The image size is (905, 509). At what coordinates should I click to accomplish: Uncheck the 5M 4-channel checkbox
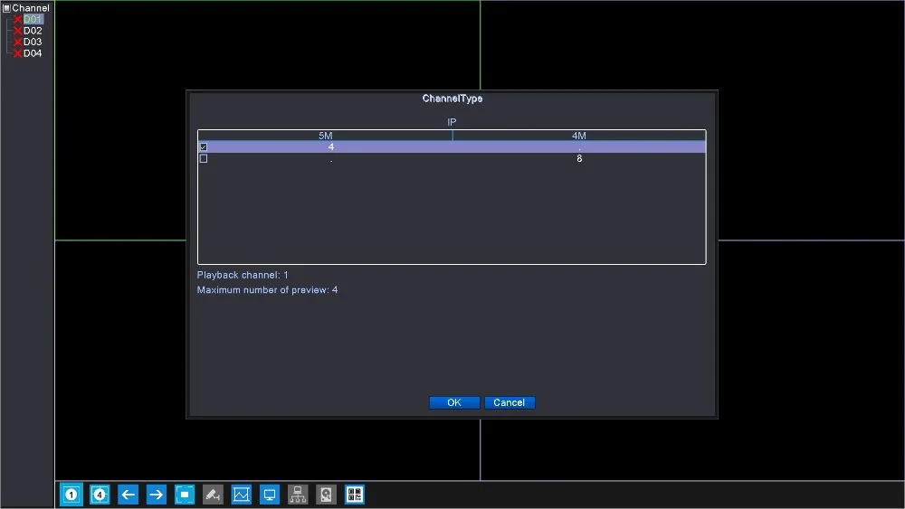pos(203,147)
